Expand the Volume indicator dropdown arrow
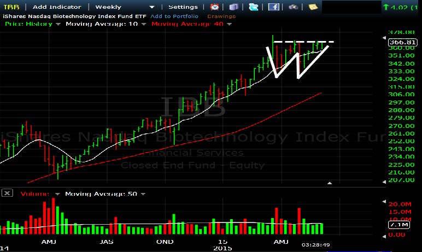 click(x=57, y=194)
